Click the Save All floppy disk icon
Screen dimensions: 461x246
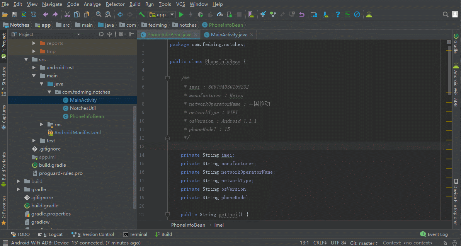click(14, 15)
